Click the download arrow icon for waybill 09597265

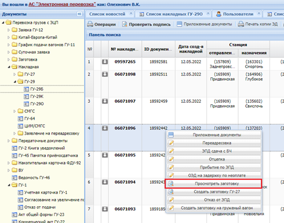click(x=105, y=62)
